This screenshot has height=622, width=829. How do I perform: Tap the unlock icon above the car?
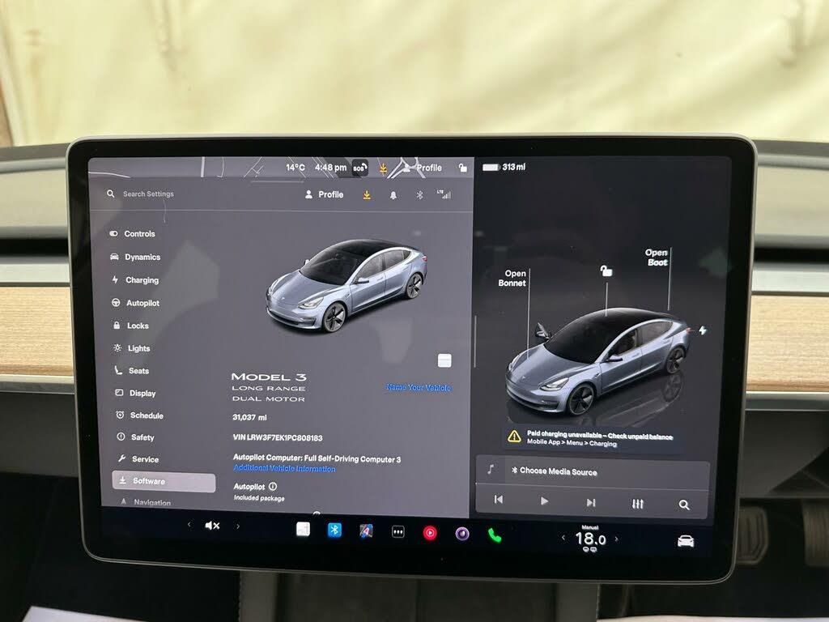click(x=606, y=271)
